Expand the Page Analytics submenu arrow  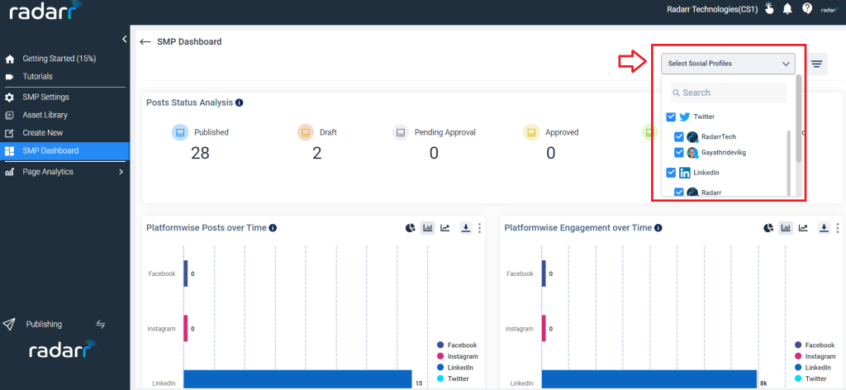[x=121, y=172]
